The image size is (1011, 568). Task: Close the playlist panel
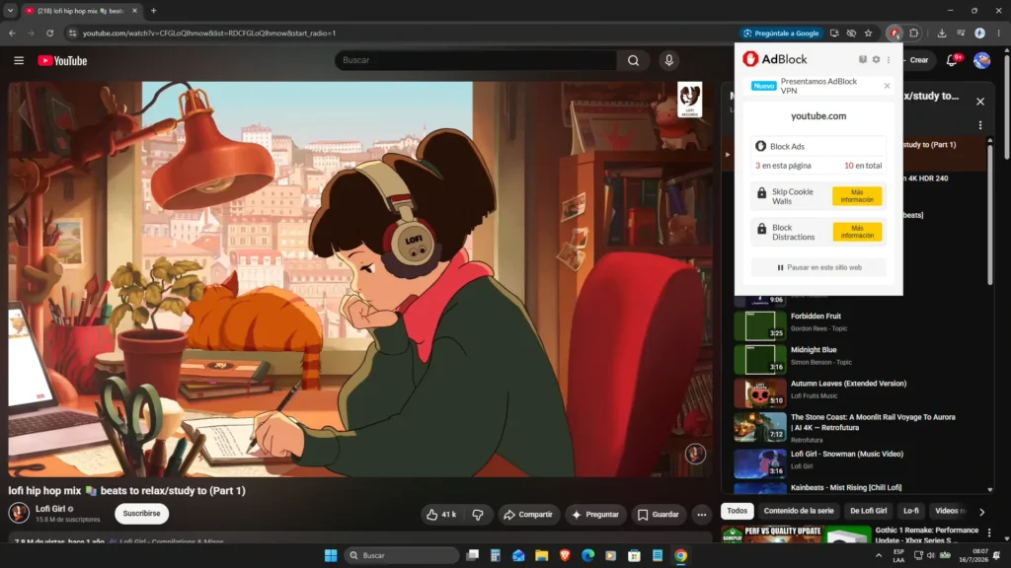pyautogui.click(x=980, y=102)
